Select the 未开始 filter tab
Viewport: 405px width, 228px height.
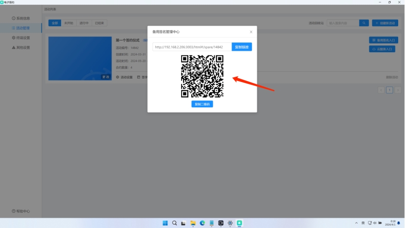coord(69,23)
